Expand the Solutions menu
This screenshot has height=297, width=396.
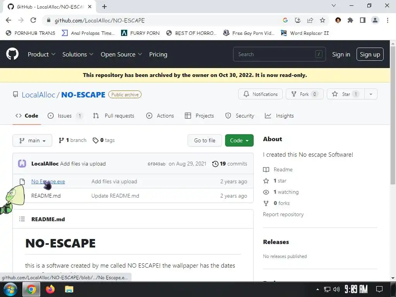[x=78, y=54]
